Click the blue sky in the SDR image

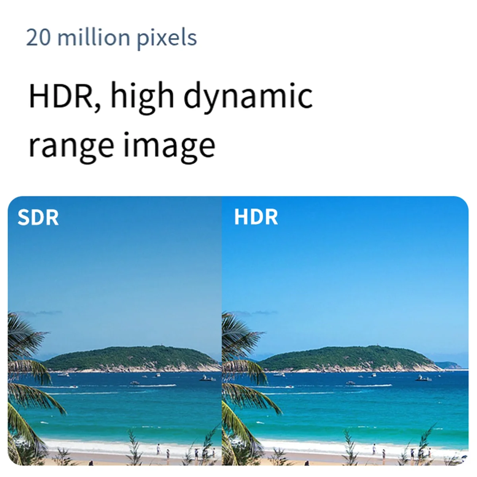[x=114, y=270]
